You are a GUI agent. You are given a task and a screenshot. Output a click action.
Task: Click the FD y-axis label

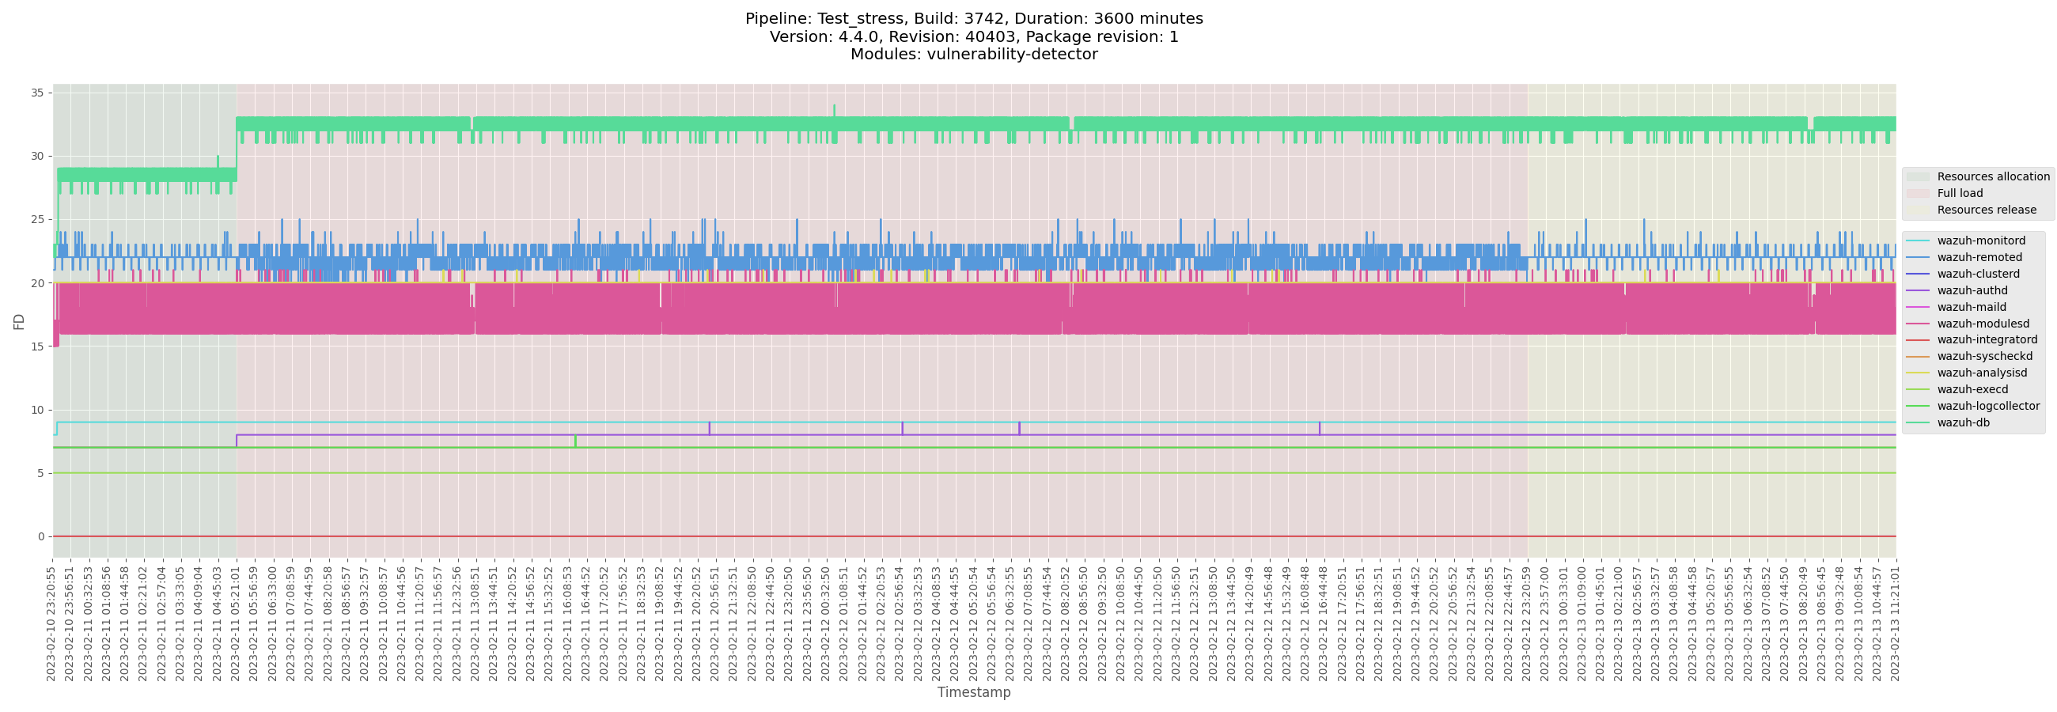click(x=19, y=322)
